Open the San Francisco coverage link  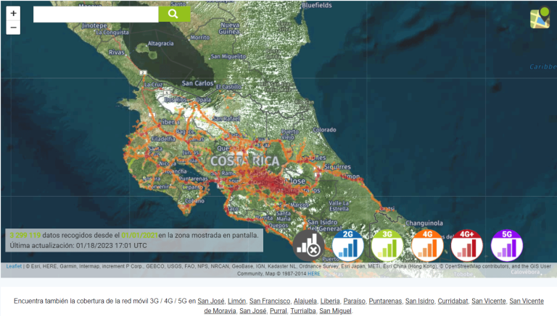coord(270,301)
